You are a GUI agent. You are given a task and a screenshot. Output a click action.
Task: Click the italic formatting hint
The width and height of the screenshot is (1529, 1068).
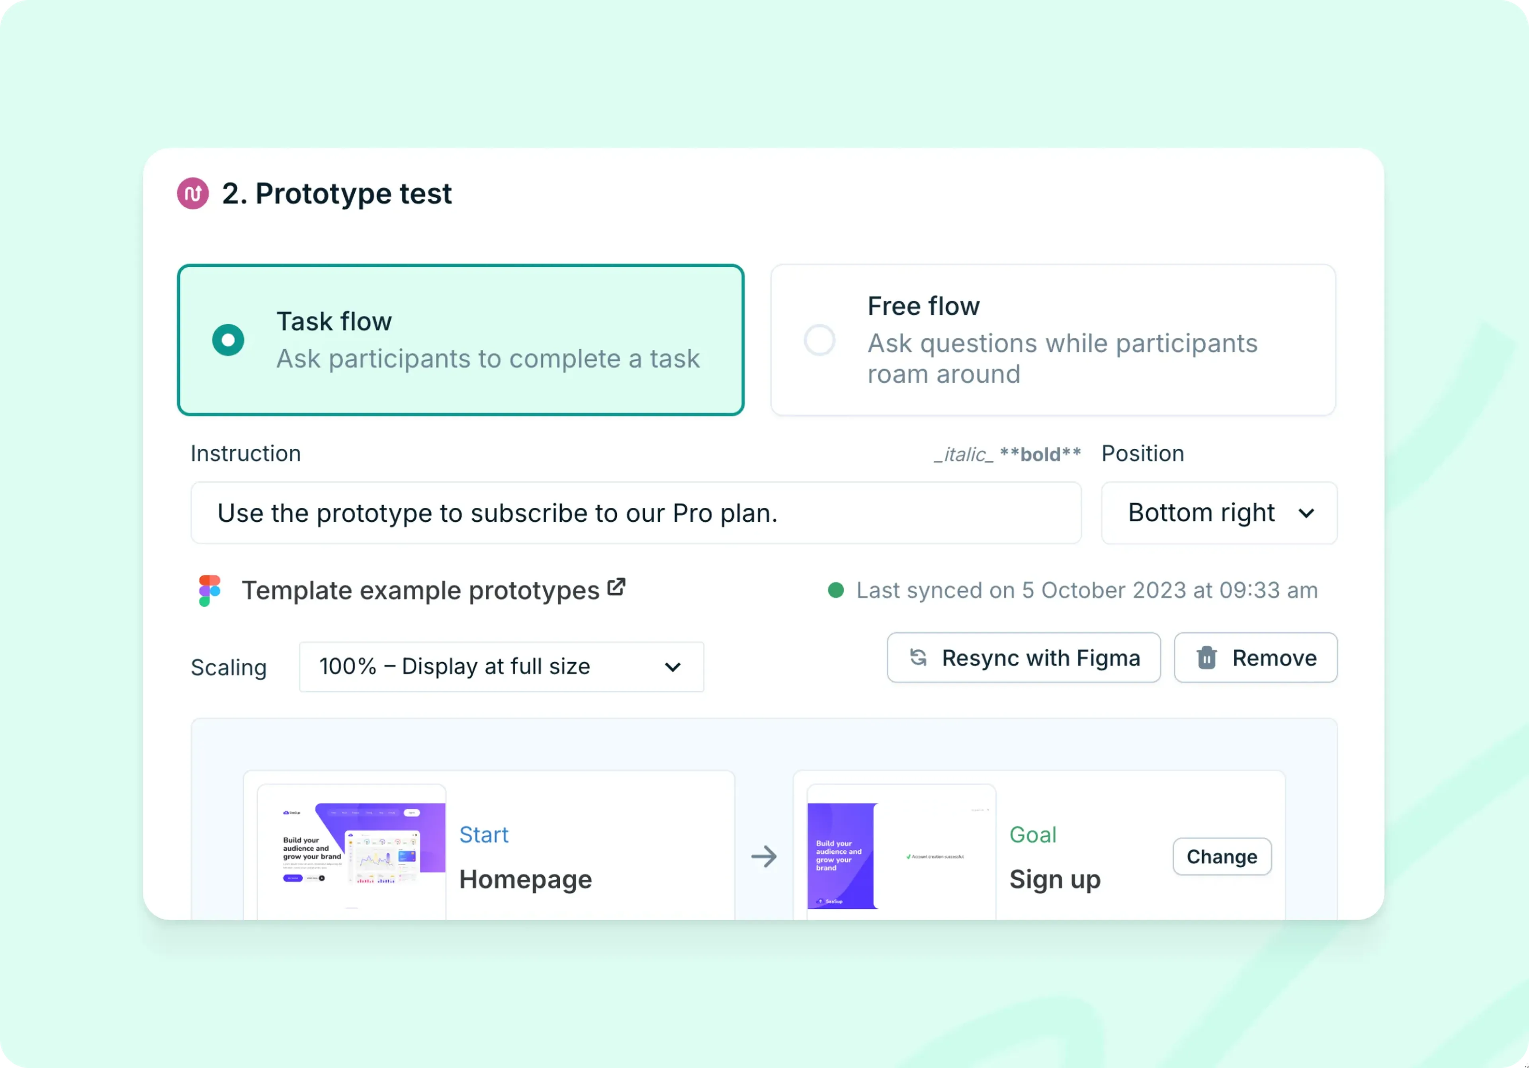[x=964, y=454]
